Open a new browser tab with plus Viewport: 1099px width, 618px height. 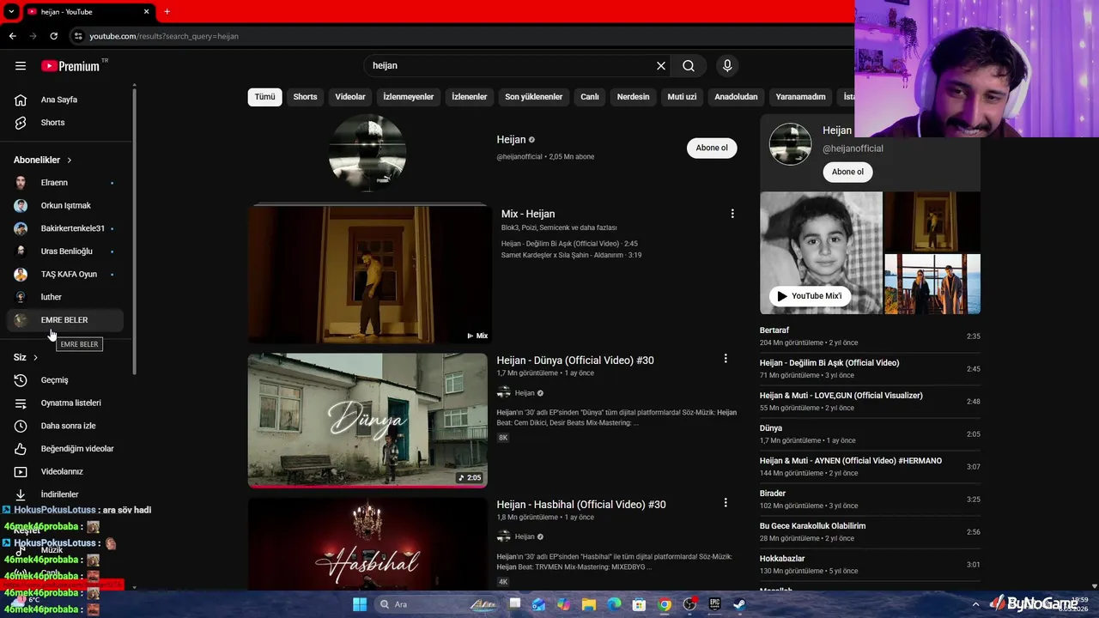coord(167,11)
